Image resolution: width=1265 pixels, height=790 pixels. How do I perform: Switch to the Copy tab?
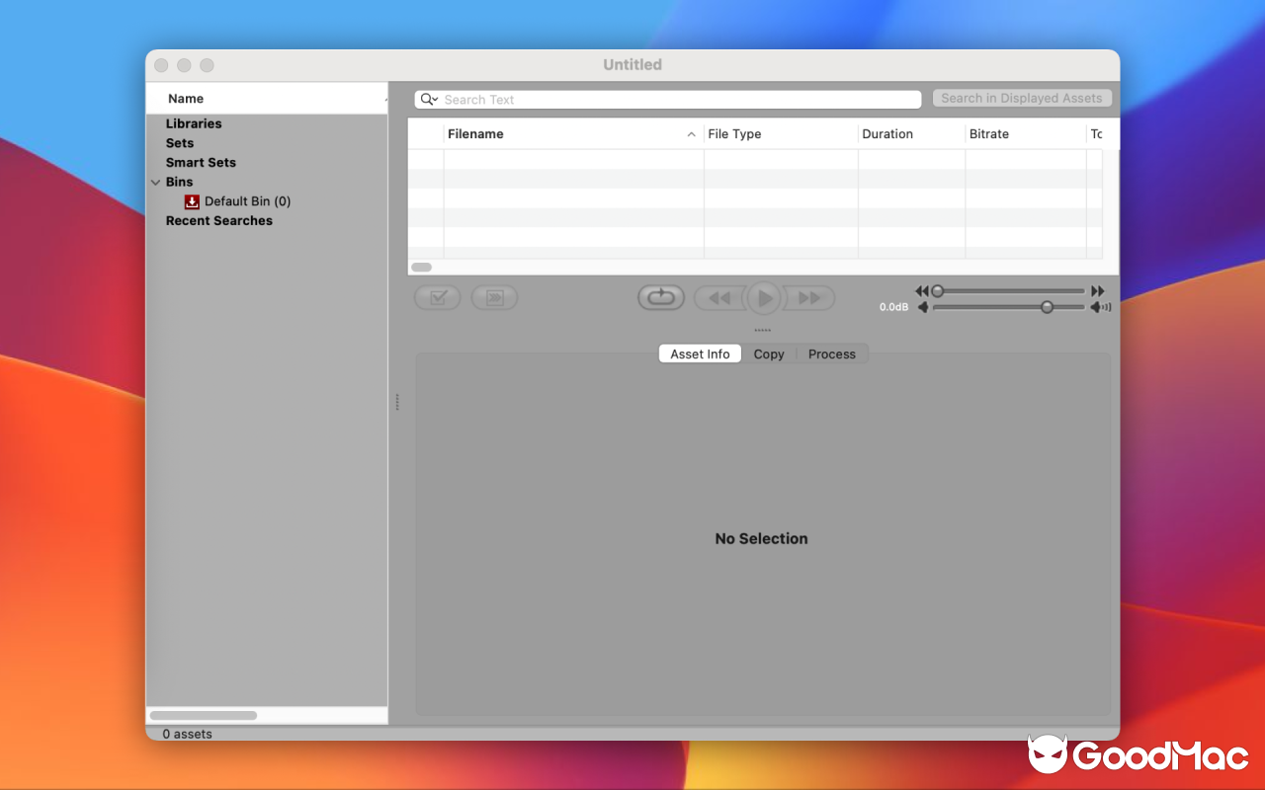coord(769,354)
